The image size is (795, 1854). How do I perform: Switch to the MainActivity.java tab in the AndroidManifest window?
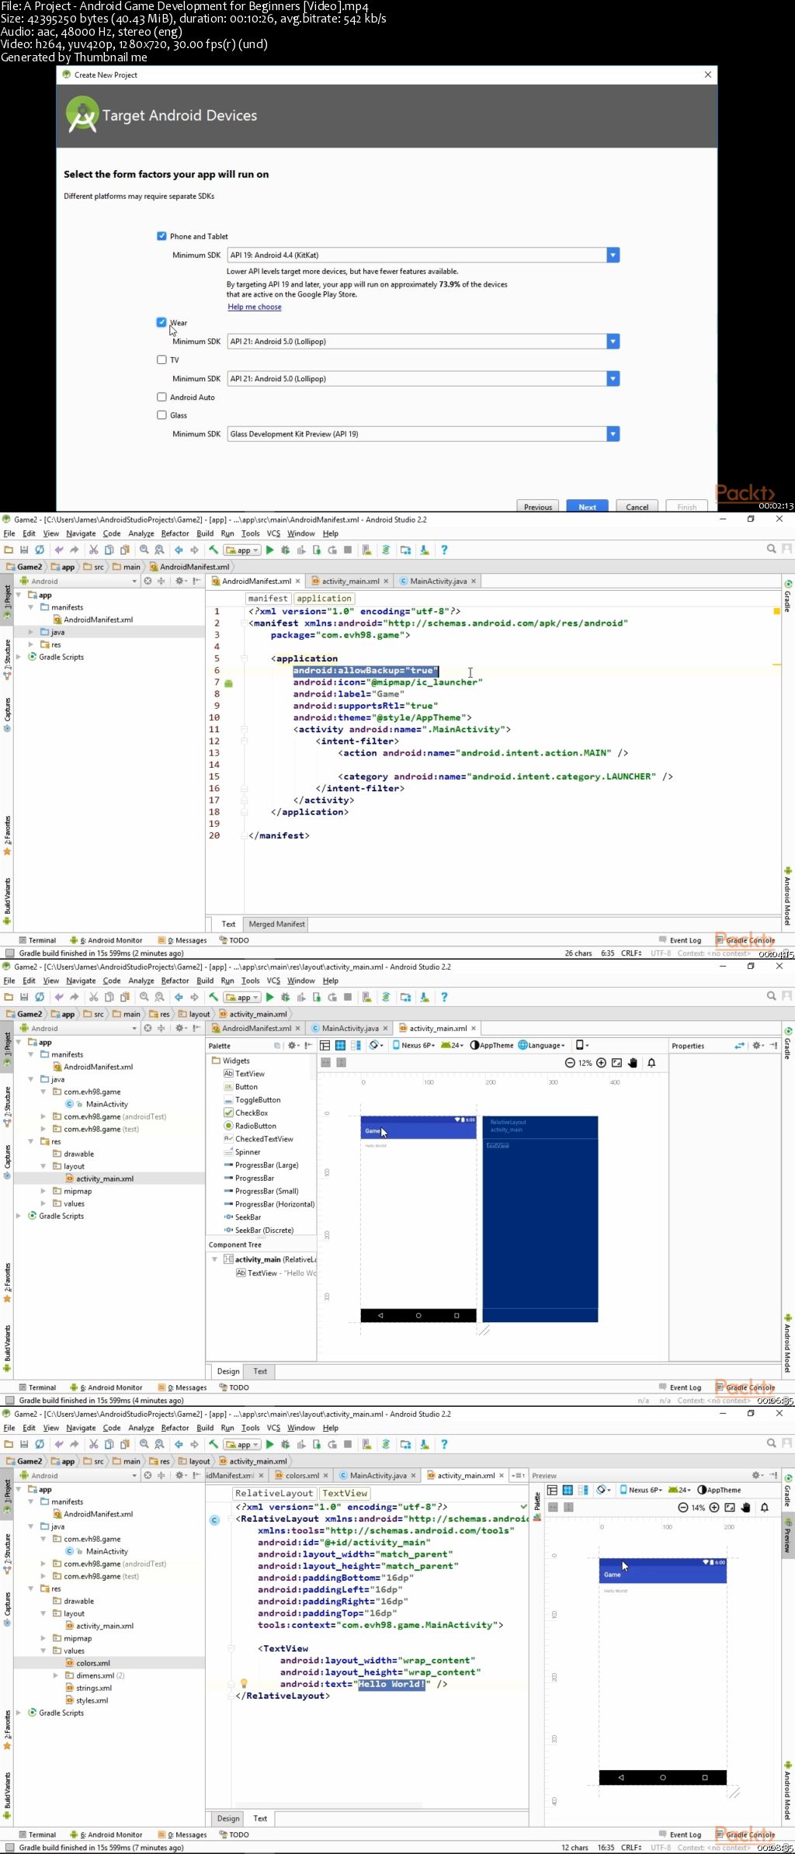tap(438, 581)
